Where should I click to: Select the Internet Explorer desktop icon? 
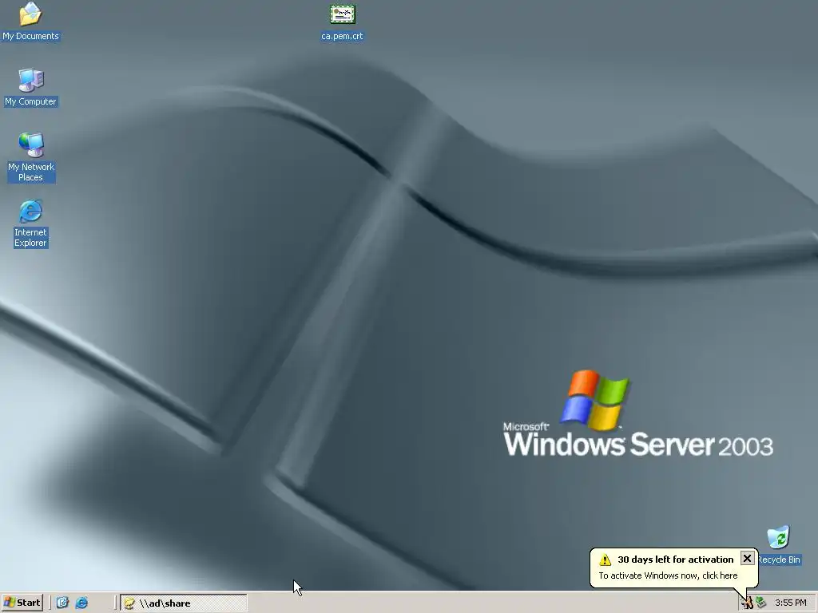click(30, 223)
